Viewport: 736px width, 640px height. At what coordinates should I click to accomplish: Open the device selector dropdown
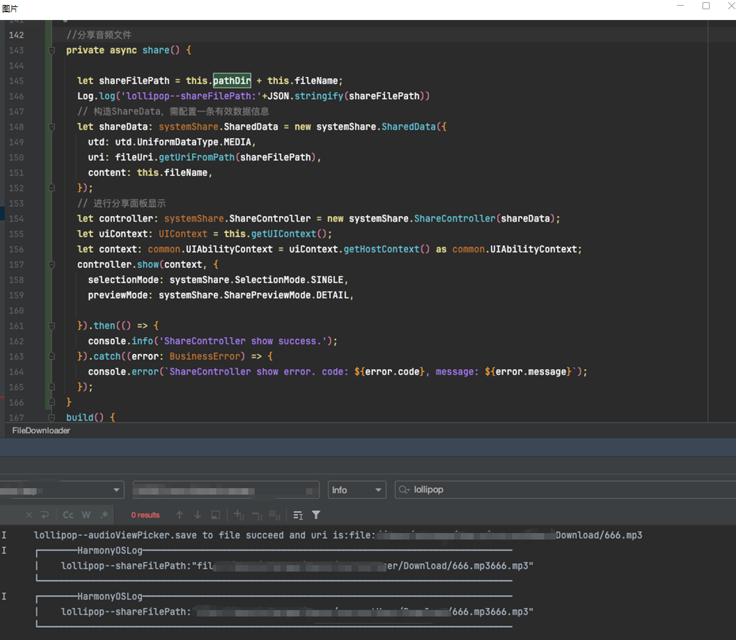(62, 490)
